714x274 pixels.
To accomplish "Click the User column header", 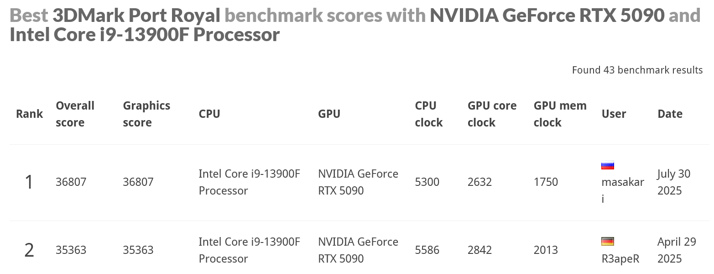I will tap(614, 114).
